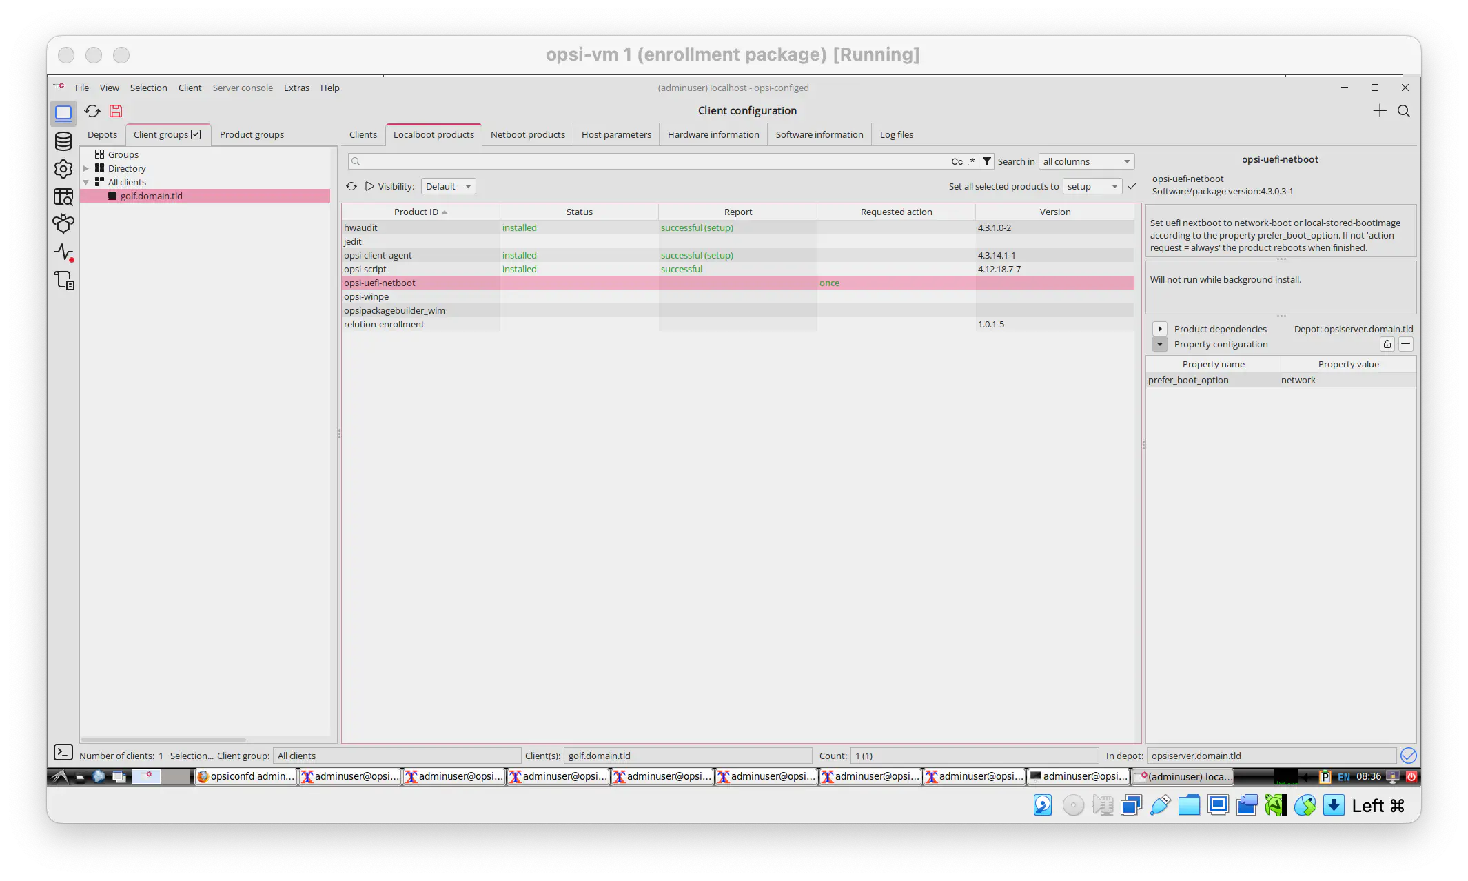Open the server configuration gear icon
Image resolution: width=1468 pixels, height=881 pixels.
63,169
